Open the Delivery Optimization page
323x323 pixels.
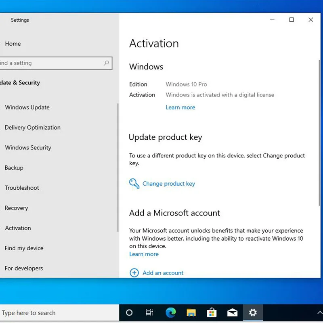tap(33, 128)
